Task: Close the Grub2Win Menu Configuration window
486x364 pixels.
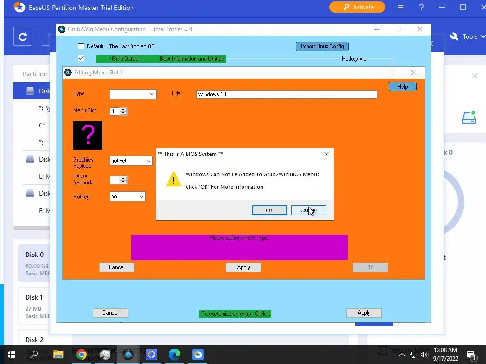Action: 420,29
